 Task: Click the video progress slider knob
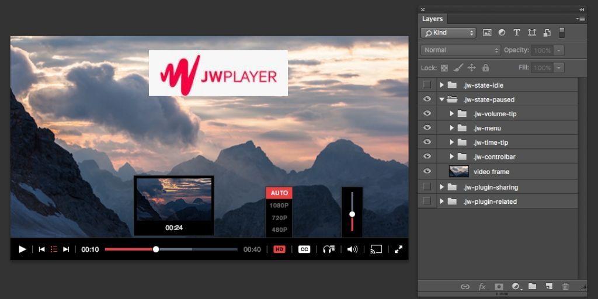[x=155, y=249]
